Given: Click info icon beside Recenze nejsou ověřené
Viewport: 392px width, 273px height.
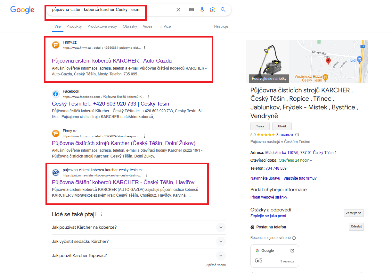Looking at the screenshot, I should coord(294,238).
